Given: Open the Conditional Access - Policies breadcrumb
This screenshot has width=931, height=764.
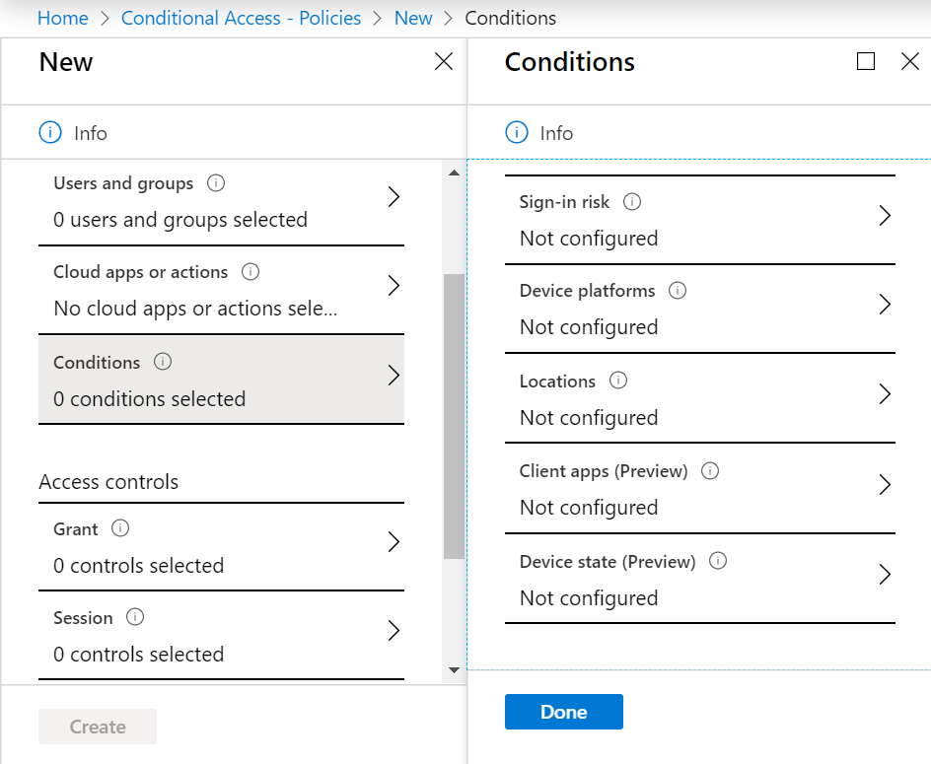Looking at the screenshot, I should (241, 18).
